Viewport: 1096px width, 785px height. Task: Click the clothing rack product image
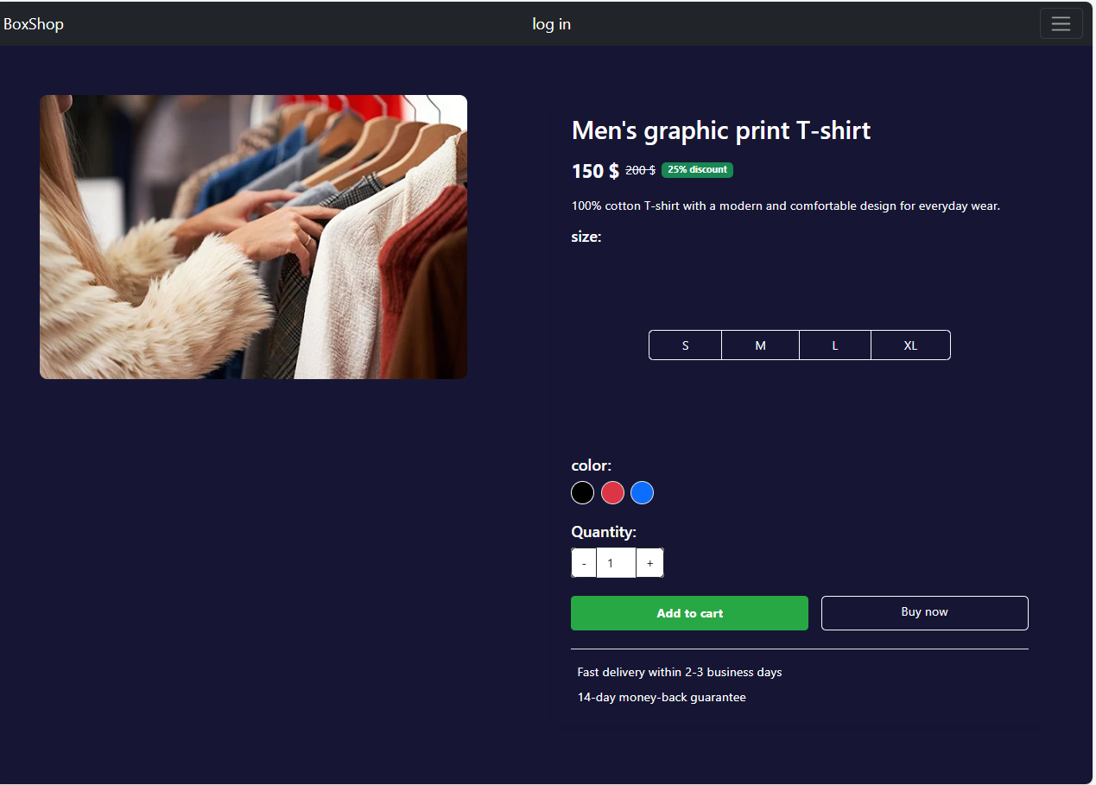[x=253, y=237]
